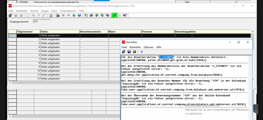
Task: Click the Bewerbungsaktion column header
Action: coord(213,31)
